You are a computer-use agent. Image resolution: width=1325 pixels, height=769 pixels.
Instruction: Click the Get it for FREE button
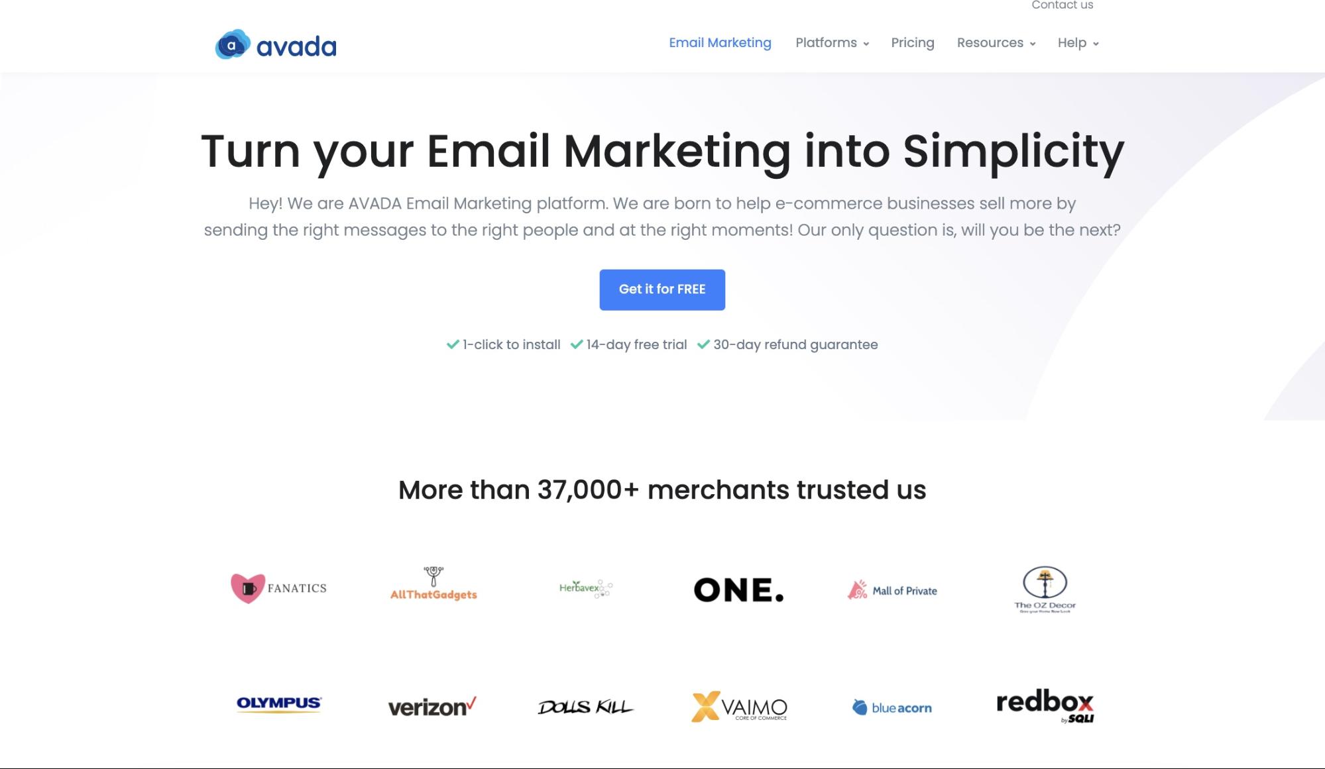tap(662, 289)
